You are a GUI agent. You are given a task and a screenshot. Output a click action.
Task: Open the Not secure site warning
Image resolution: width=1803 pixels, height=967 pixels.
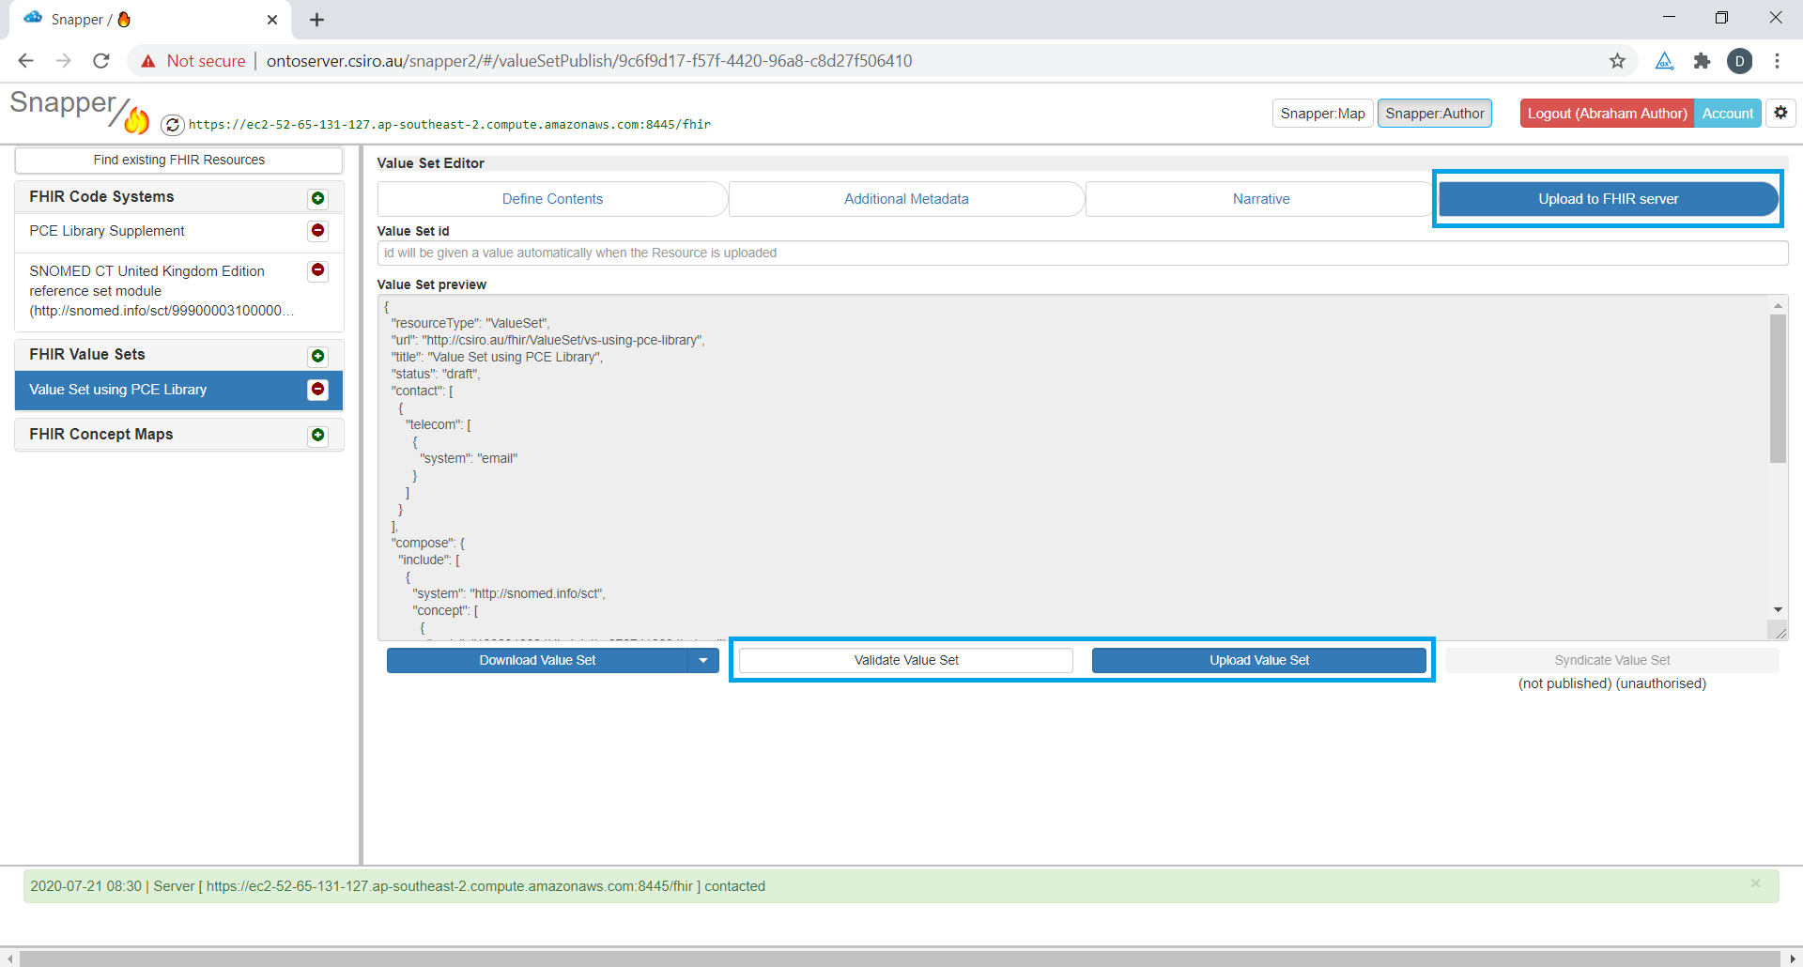[193, 61]
